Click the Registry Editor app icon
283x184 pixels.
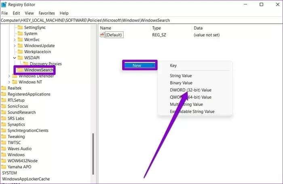[4, 4]
